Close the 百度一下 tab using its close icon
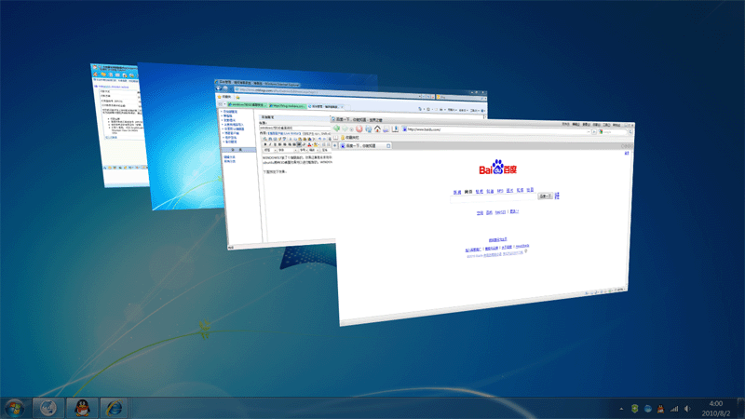This screenshot has height=419, width=745. tap(388, 146)
